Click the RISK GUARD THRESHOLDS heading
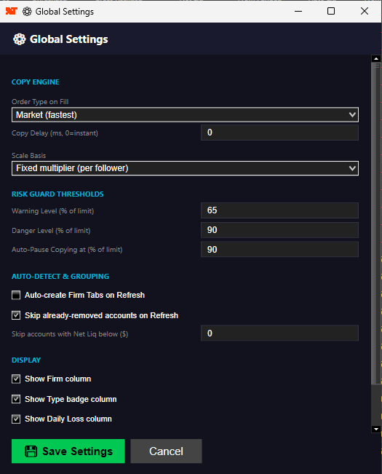382x474 pixels. [x=57, y=194]
